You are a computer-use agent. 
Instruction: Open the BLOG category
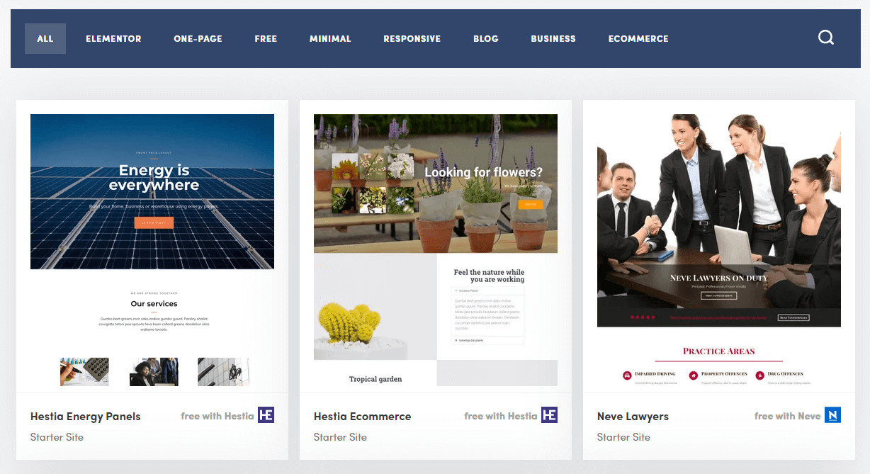pos(486,38)
